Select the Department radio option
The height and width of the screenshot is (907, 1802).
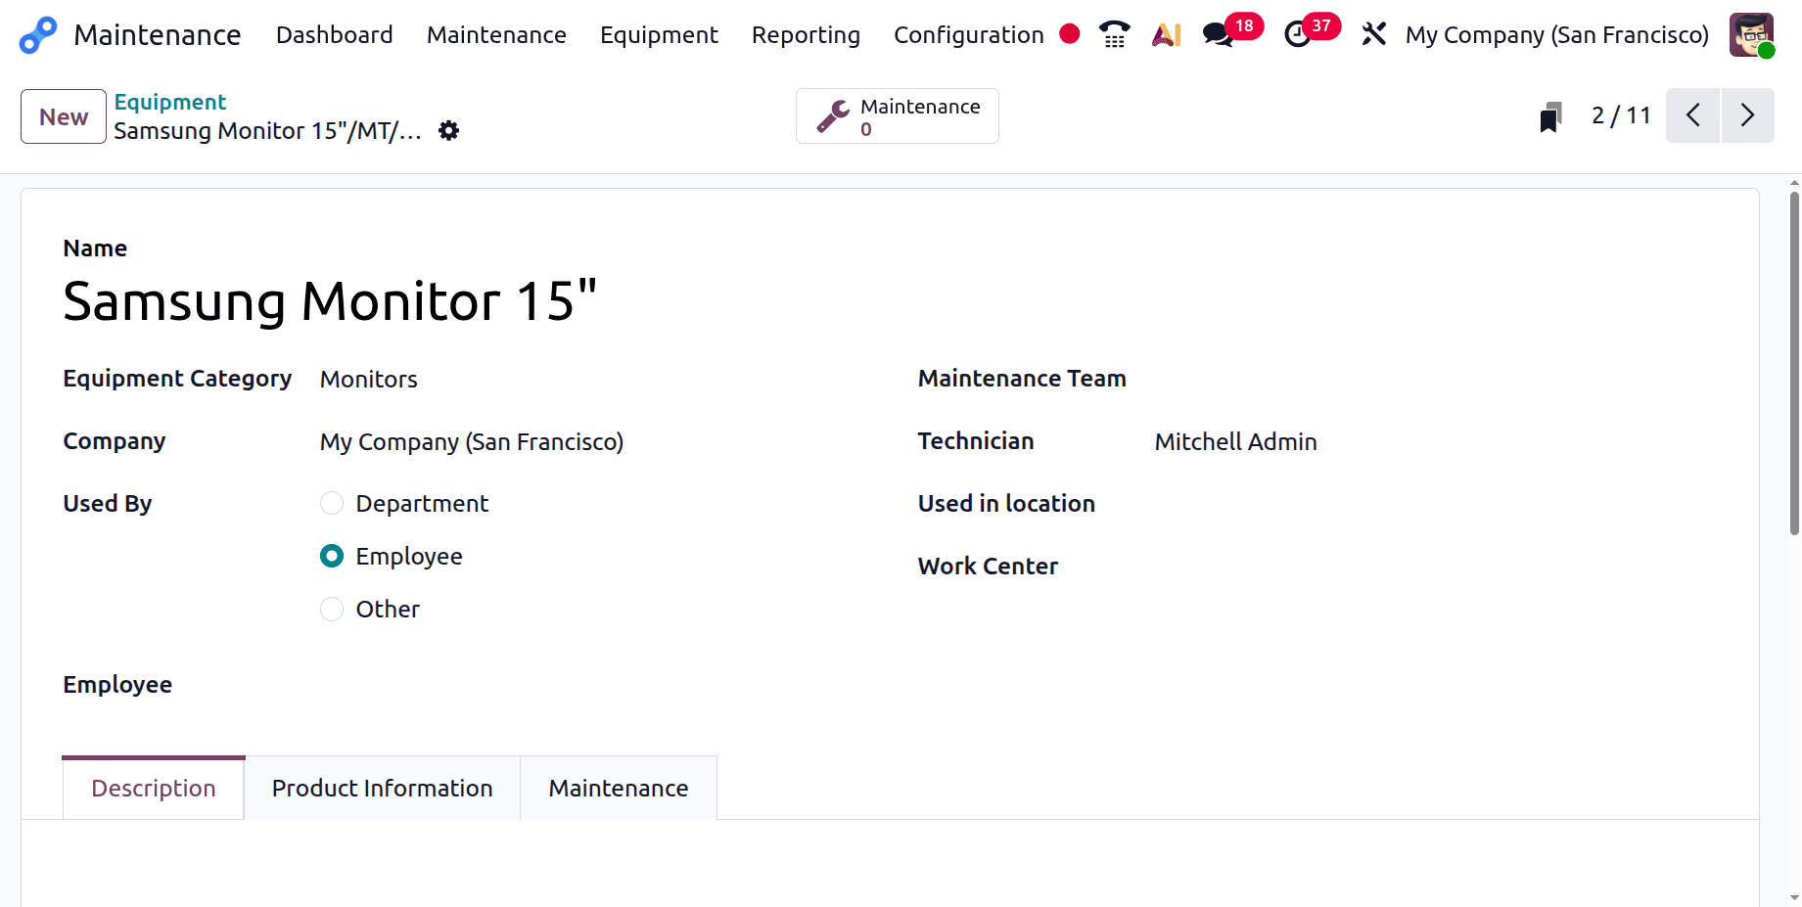tap(332, 503)
